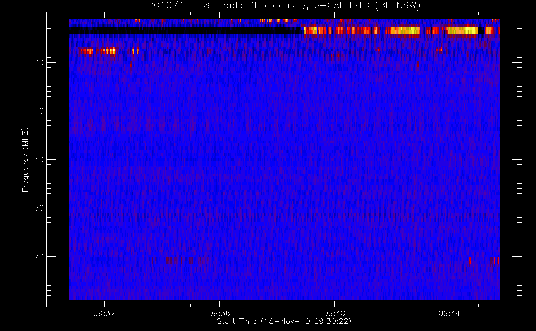Click the 09:40 time tick label

(x=334, y=313)
